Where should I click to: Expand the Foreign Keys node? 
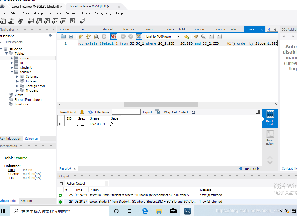pos(17,86)
